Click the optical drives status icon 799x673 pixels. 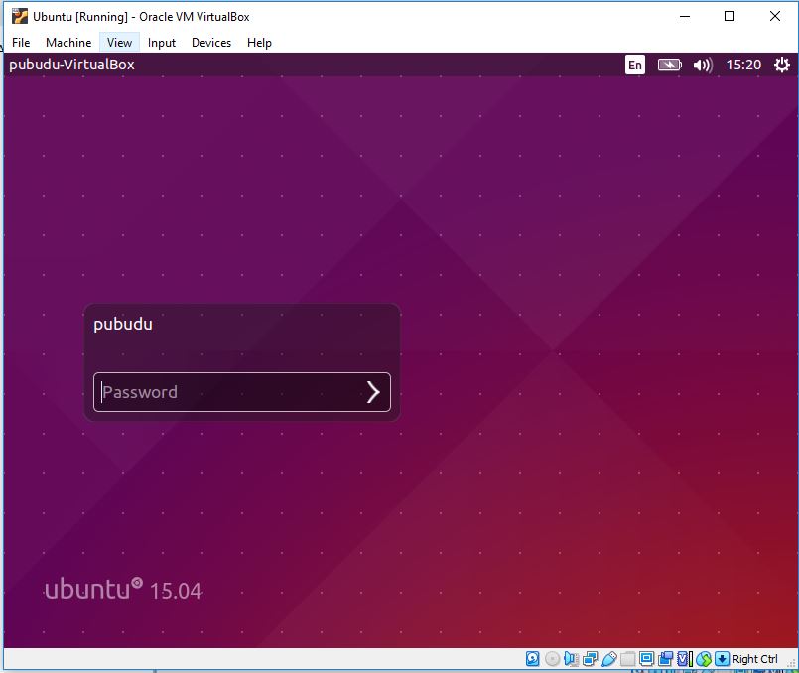552,658
